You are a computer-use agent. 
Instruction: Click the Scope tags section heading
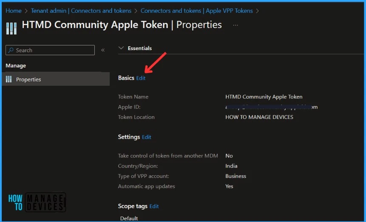133,206
